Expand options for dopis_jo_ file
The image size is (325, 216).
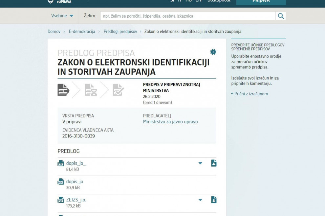click(200, 163)
